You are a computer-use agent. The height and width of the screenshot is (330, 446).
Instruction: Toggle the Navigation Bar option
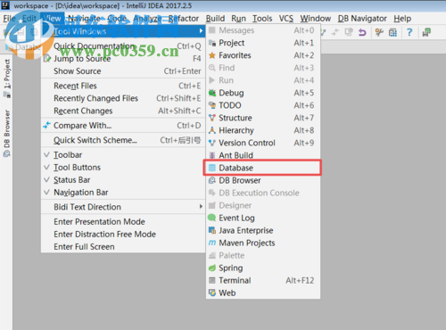[x=123, y=193]
